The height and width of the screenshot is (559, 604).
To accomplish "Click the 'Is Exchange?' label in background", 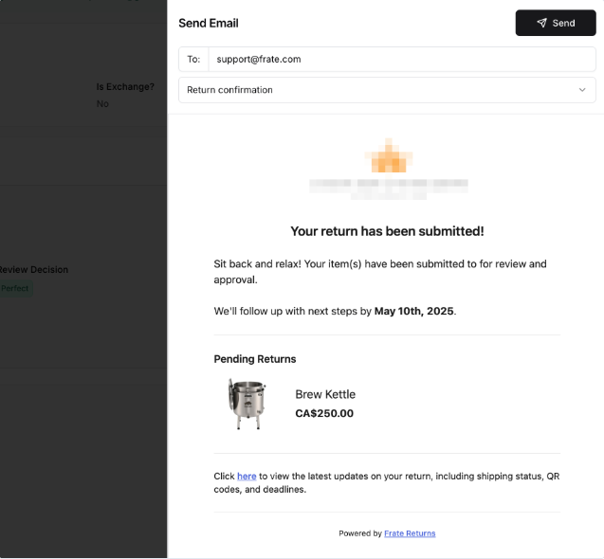I will 124,87.
